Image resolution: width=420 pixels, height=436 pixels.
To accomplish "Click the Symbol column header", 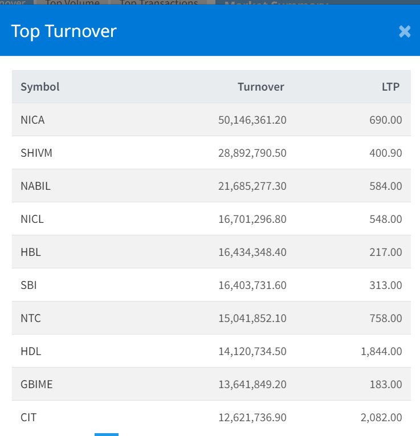I will coord(40,87).
